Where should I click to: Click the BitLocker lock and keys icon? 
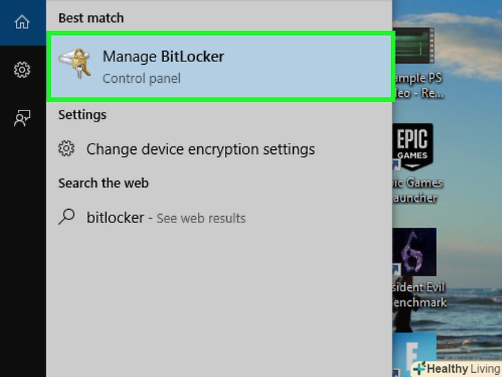(x=76, y=66)
